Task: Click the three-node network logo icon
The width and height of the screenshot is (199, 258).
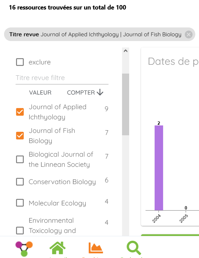Action: coord(24,249)
